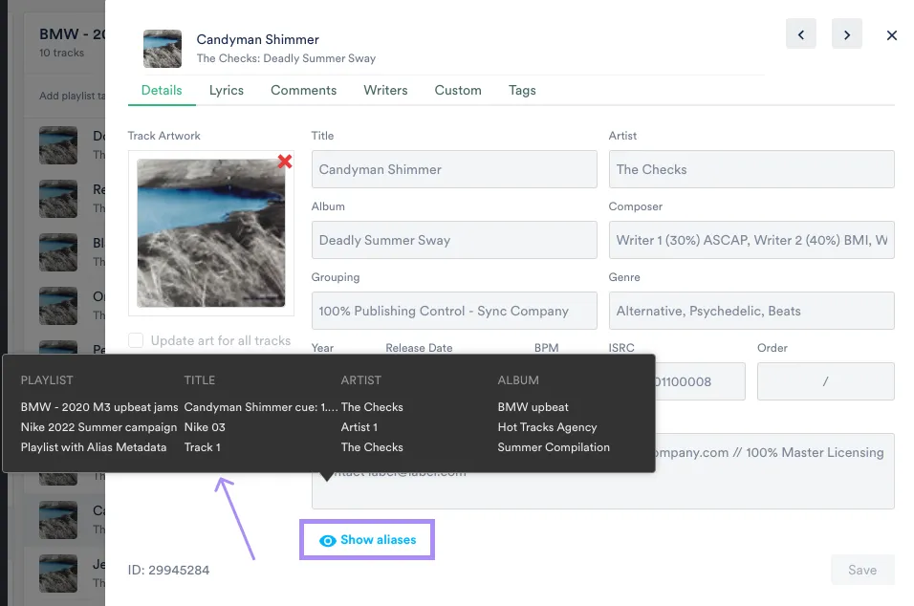Switch to the Custom tab
The height and width of the screenshot is (606, 914).
[457, 90]
